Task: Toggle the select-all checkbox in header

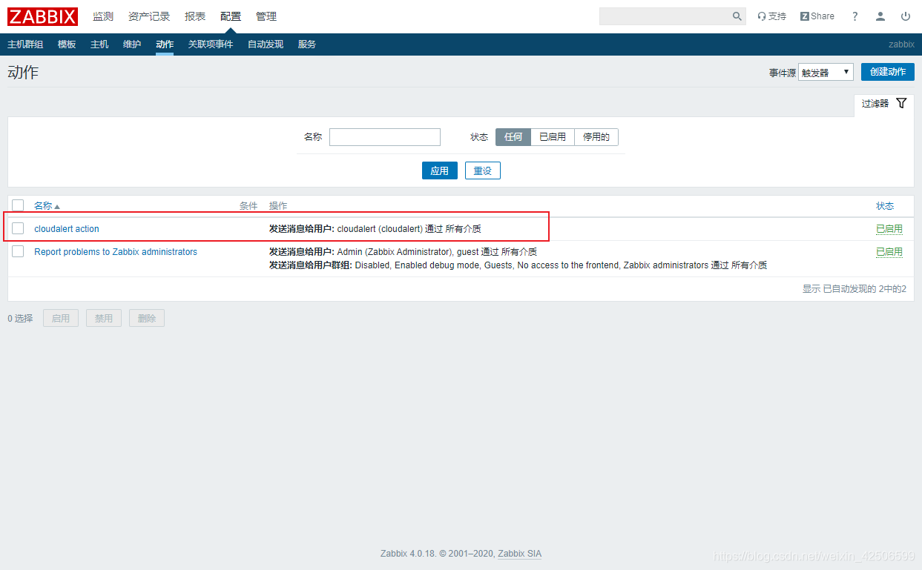Action: (18, 205)
